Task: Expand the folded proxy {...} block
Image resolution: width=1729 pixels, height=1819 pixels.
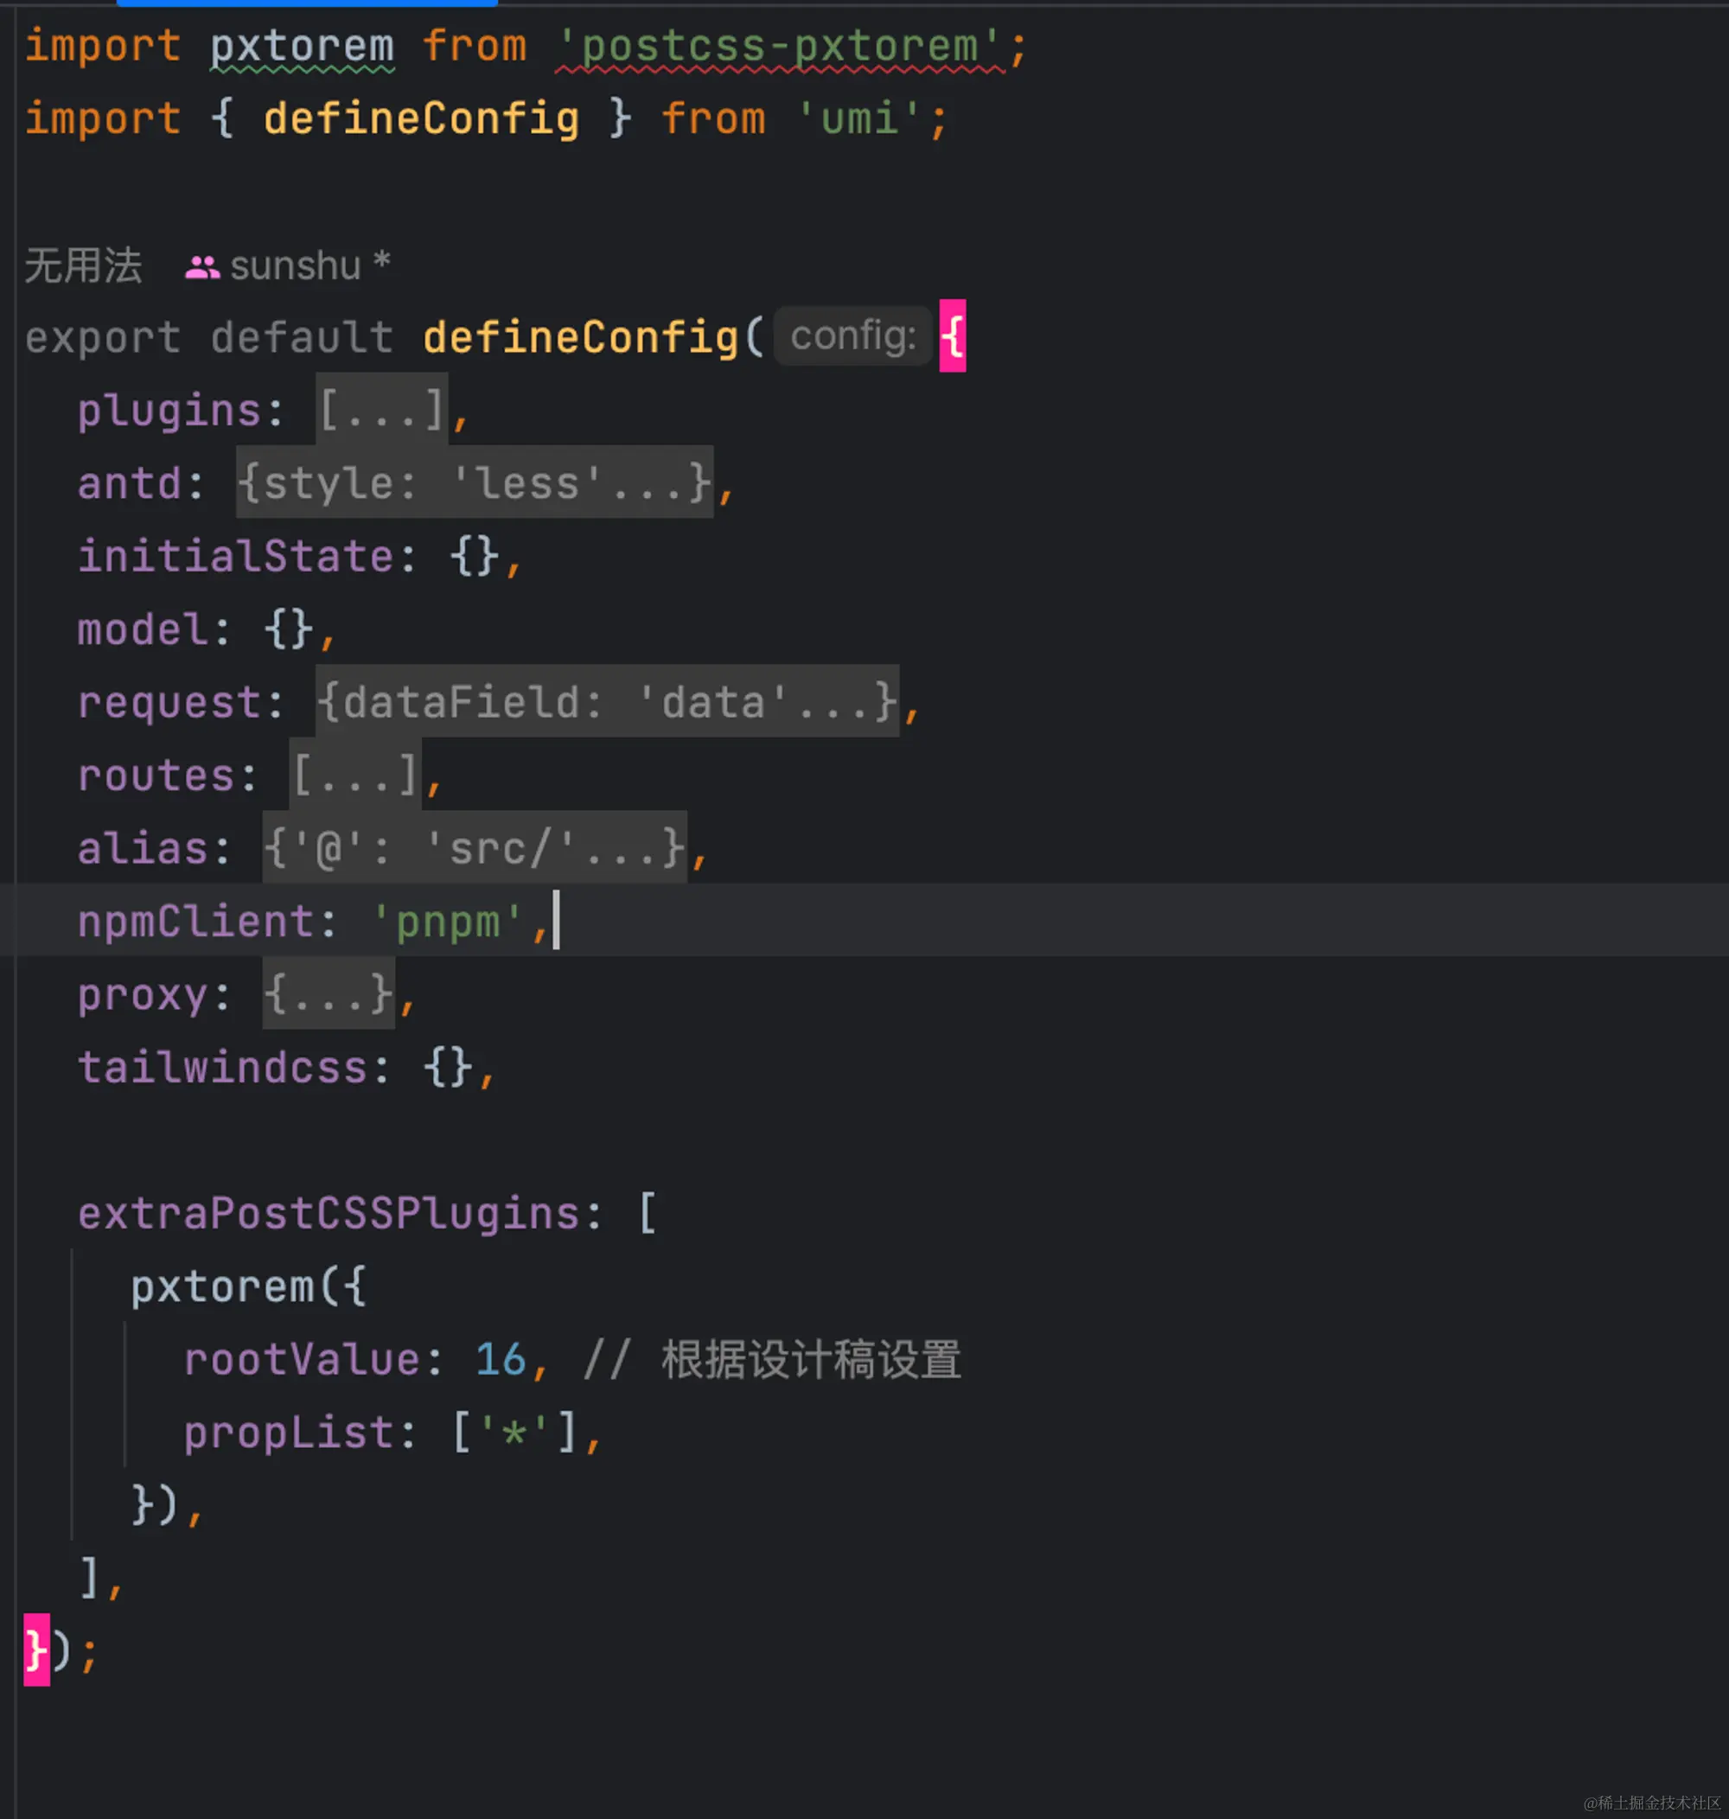Action: click(329, 993)
